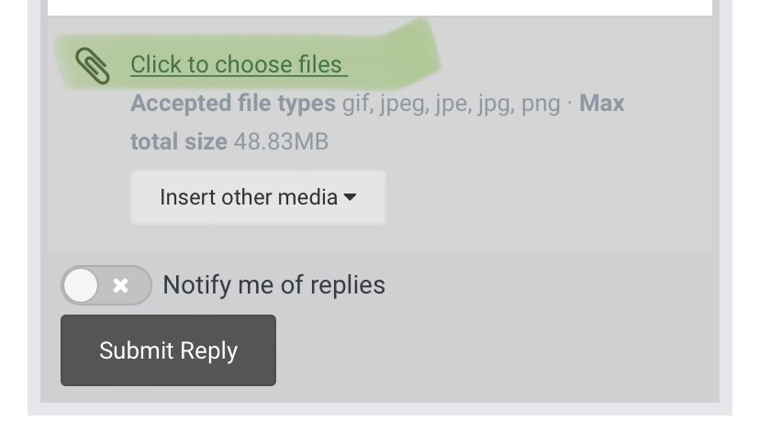
Task: Click the 'Max' bold text
Action: (602, 104)
